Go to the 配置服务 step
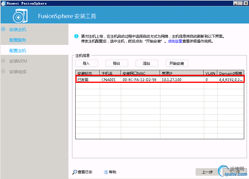Screen dimensions: 249x179 [x=18, y=40]
